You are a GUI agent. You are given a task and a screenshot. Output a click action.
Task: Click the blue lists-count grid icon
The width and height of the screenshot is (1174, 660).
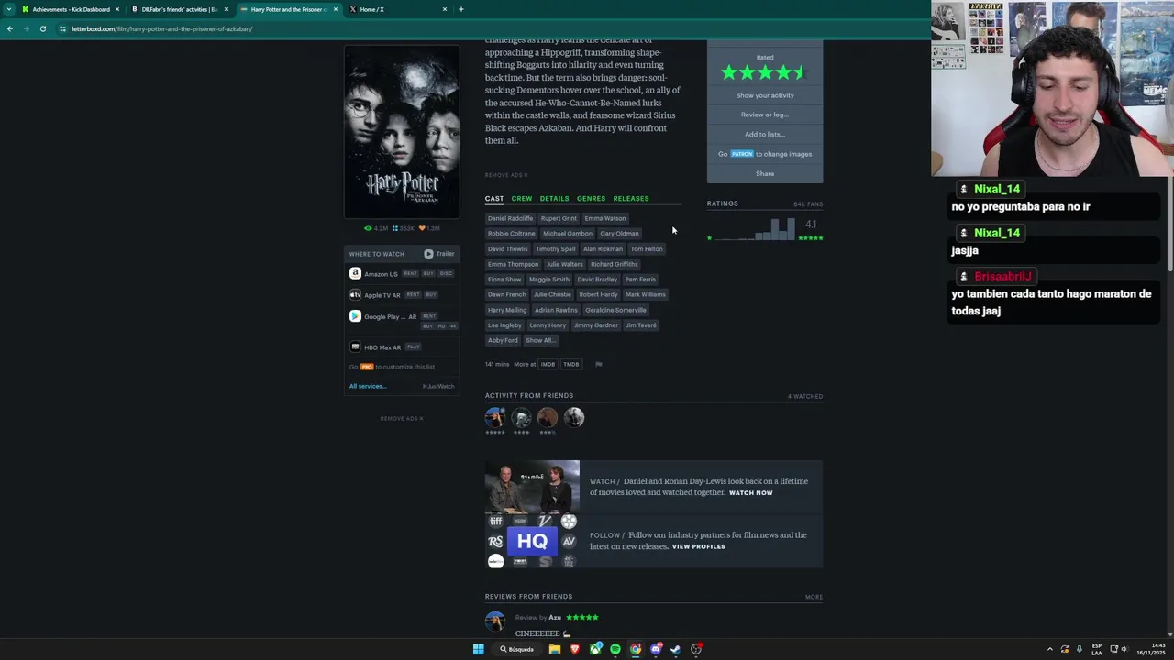pos(395,228)
